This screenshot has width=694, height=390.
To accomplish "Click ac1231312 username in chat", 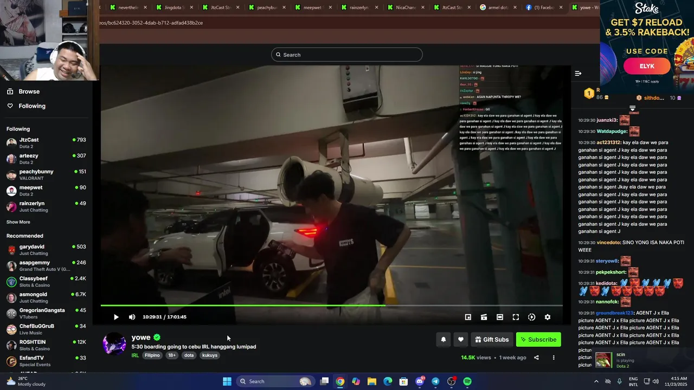I will click(609, 142).
